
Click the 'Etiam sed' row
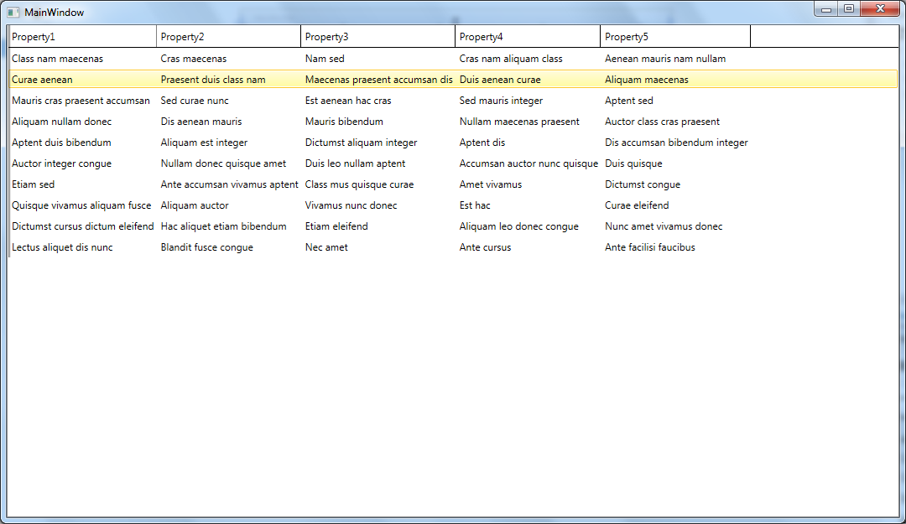pos(34,184)
